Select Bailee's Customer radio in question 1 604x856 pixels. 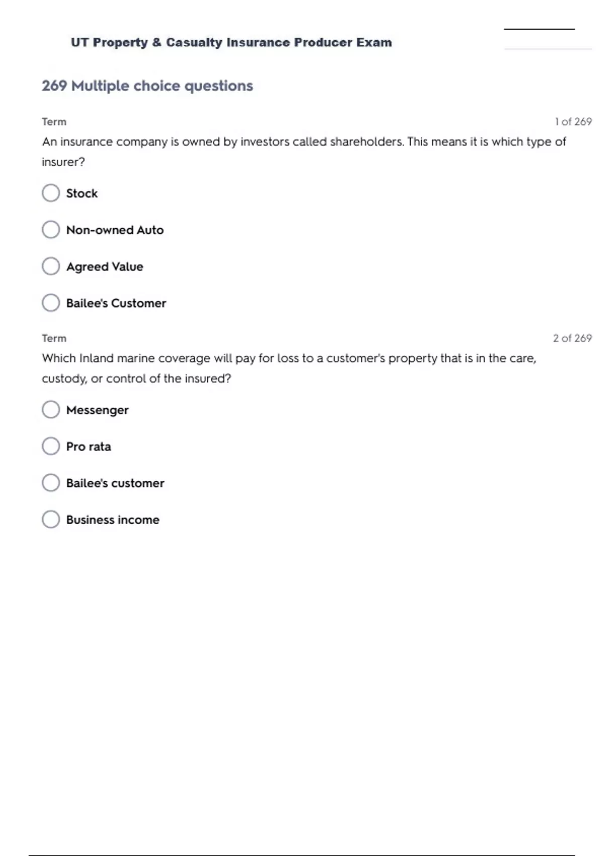point(51,303)
